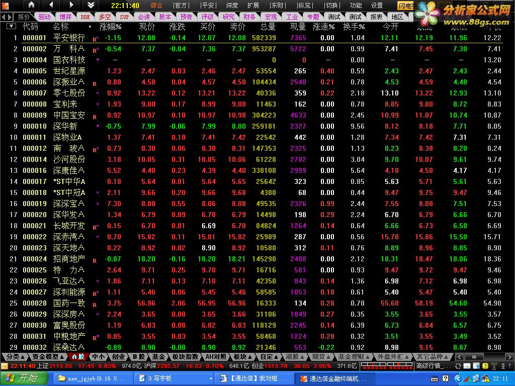
Task: Switch to the DDE tab
Action: point(85,17)
